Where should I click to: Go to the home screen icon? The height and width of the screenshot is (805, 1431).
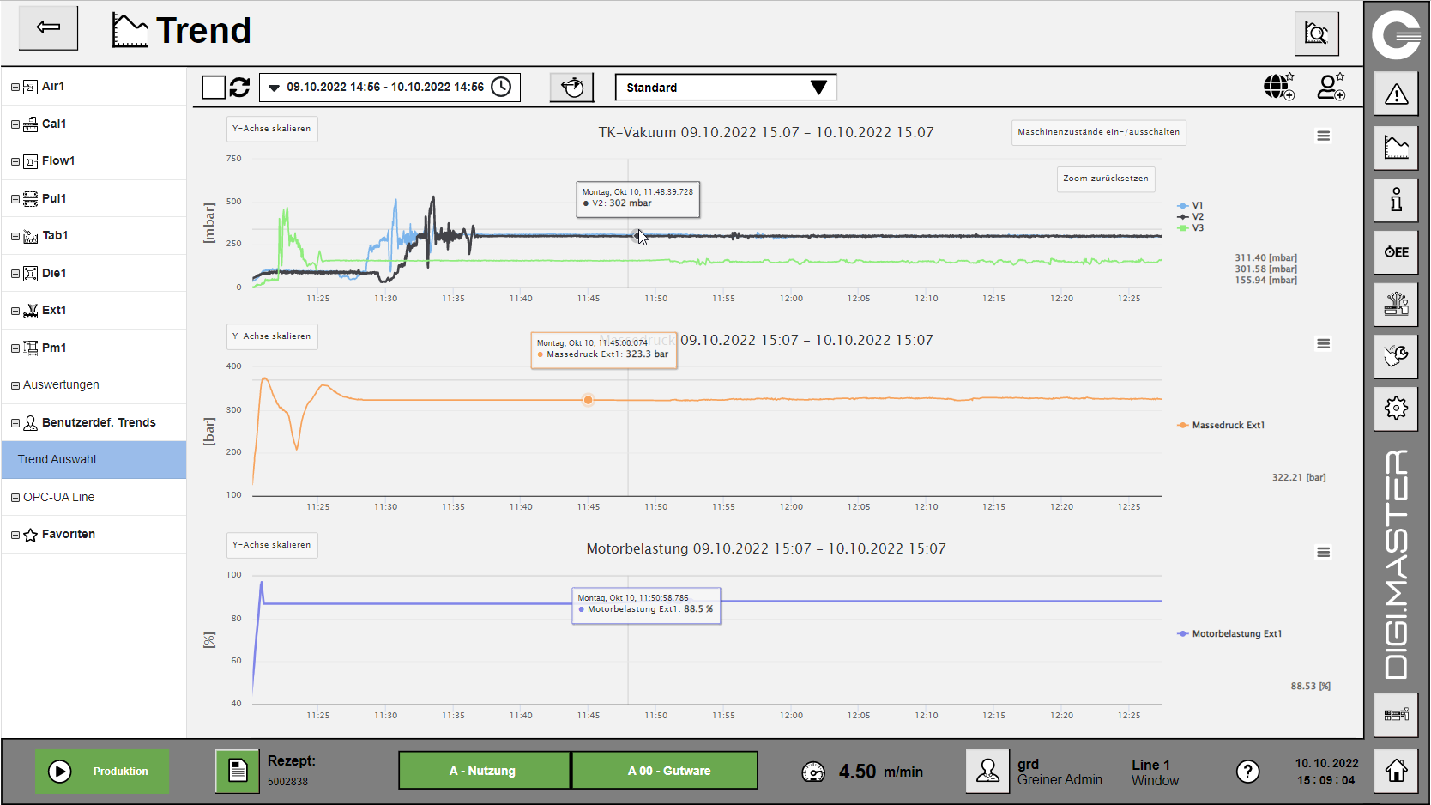1396,771
